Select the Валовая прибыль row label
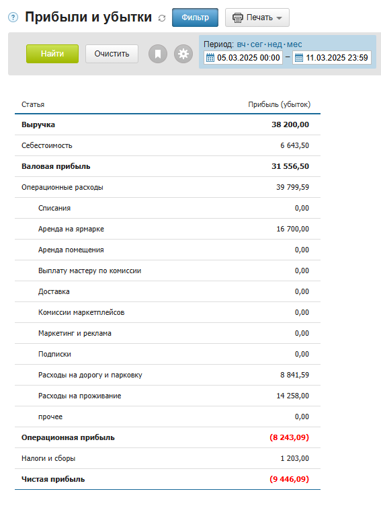The image size is (381, 506). click(56, 166)
